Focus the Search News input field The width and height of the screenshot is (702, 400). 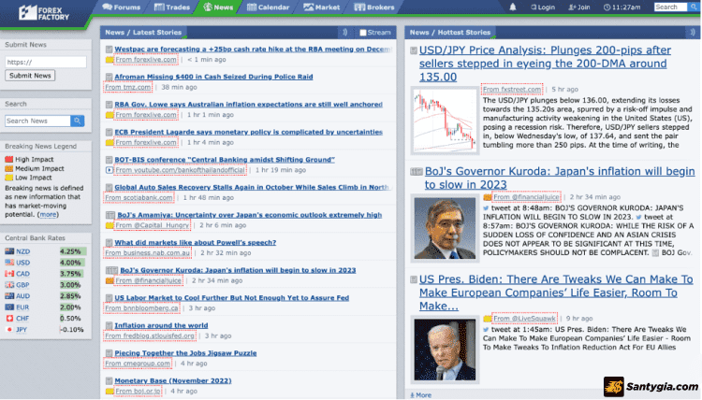tap(37, 121)
